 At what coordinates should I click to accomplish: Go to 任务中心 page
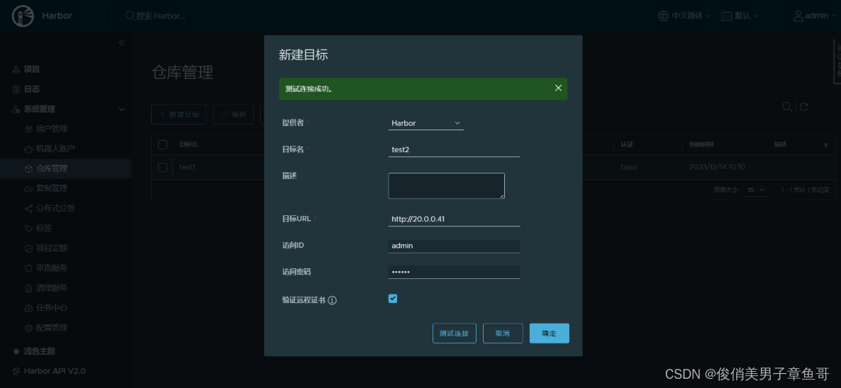(x=52, y=308)
